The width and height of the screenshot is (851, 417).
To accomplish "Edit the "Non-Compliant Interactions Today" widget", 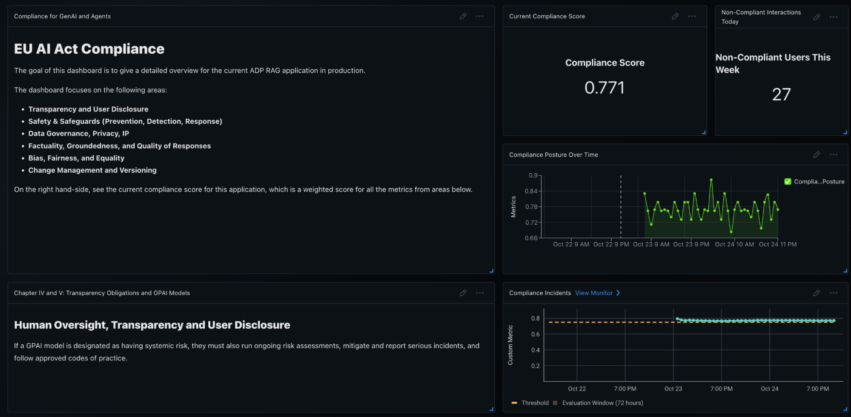I will click(x=817, y=17).
